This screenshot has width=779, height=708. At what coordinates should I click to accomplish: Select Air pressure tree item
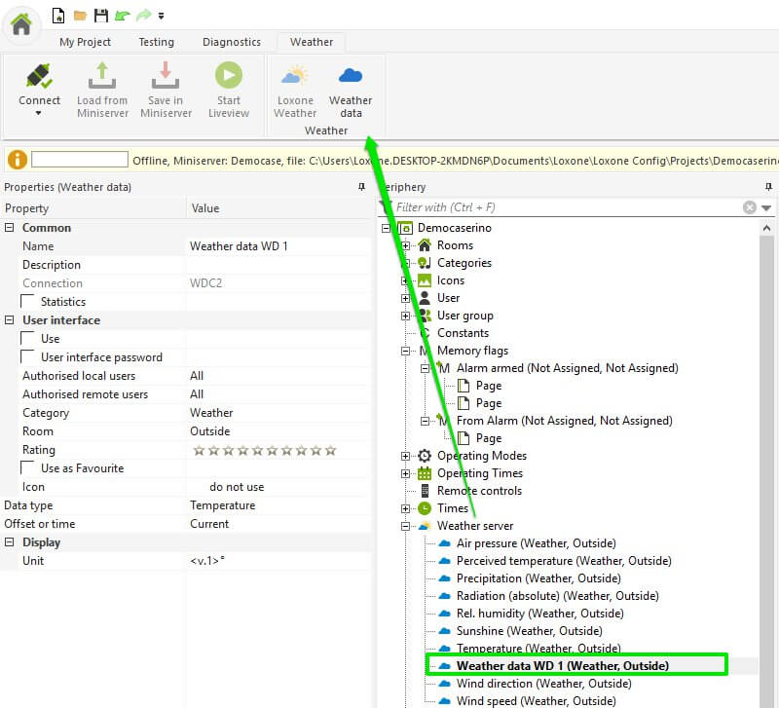[x=536, y=543]
